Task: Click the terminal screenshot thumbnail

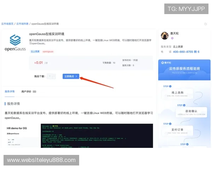Action: pos(97,136)
